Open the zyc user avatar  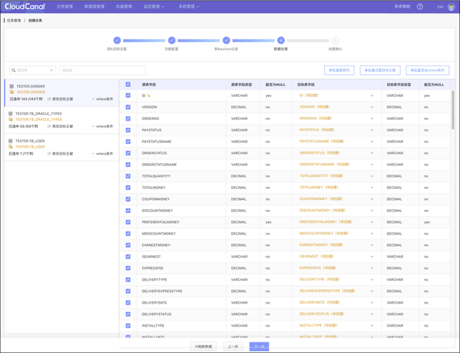tap(451, 7)
